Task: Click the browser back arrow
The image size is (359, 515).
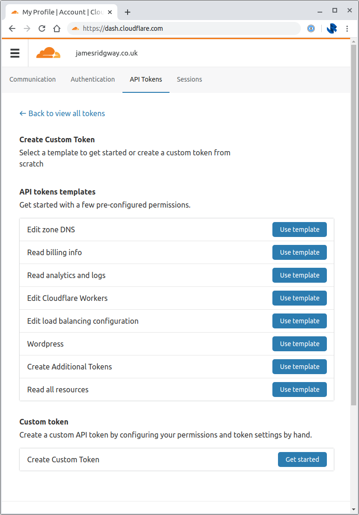Action: (12, 28)
